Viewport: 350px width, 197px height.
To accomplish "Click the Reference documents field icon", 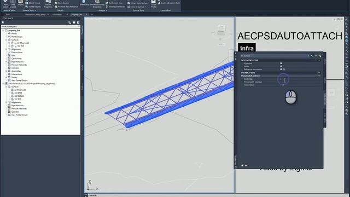I will (x=281, y=69).
